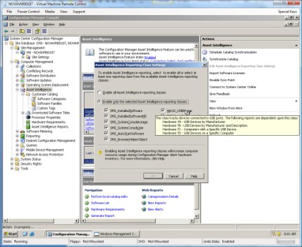Click the Asset Intelligence book icon
302x247 pixels.
coord(90,52)
